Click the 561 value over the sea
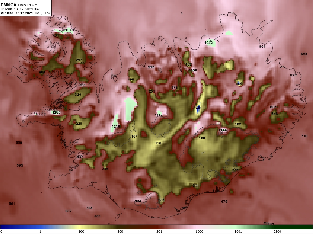This screenshot has width=313, height=234. click(12, 204)
